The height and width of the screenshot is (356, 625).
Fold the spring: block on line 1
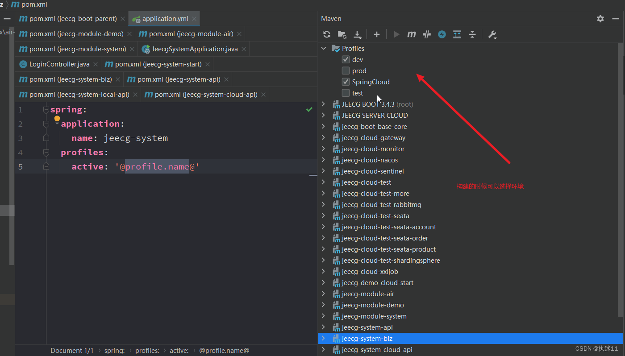(x=46, y=110)
